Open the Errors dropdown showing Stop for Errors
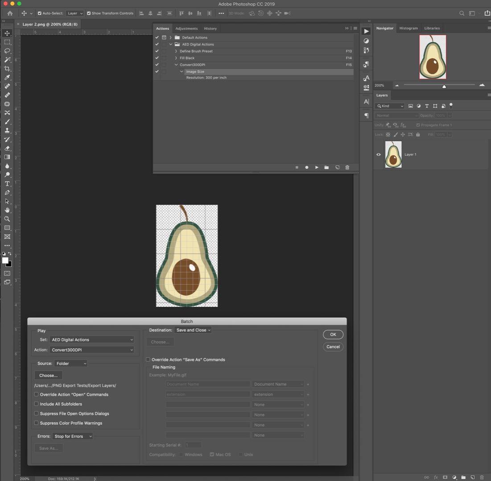The image size is (491, 481). (x=73, y=436)
